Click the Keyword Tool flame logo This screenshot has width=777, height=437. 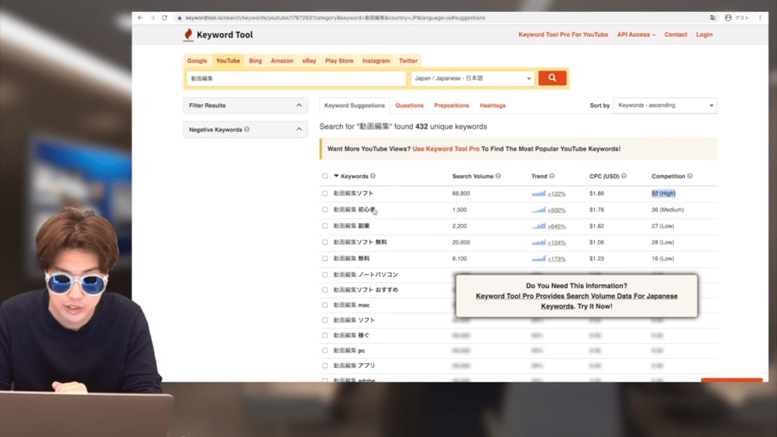(188, 35)
